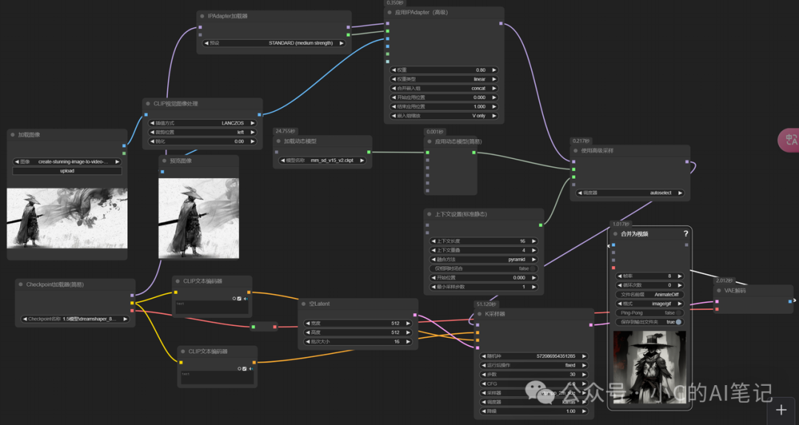Screen dimensions: 799x425
Task: Click the ink warrior image in 加载图像 node
Action: [67, 218]
